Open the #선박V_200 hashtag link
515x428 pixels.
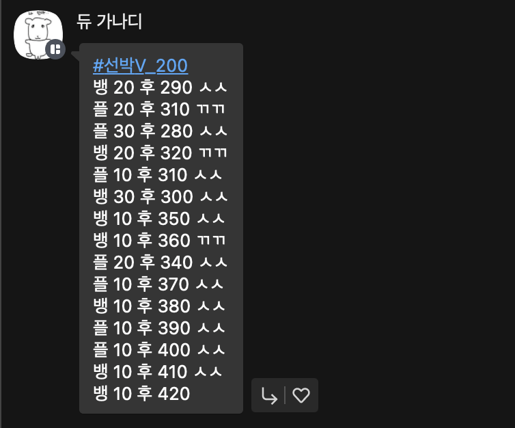140,66
